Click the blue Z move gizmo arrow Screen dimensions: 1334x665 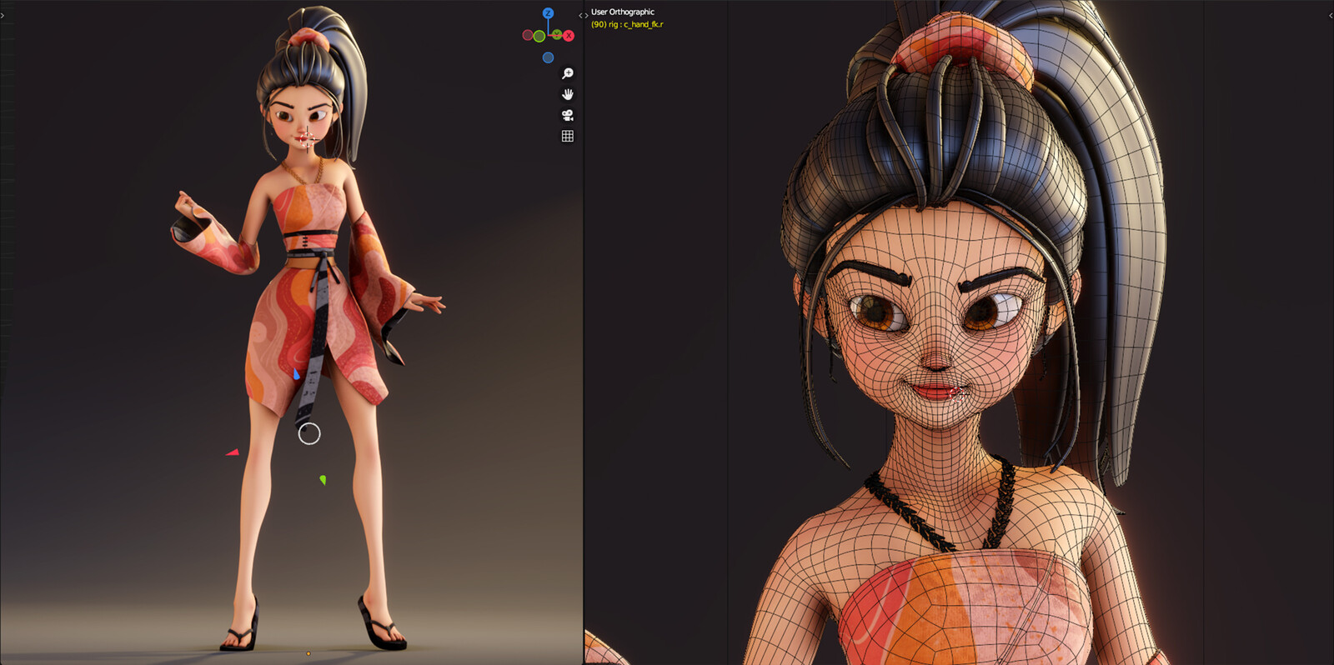click(296, 374)
